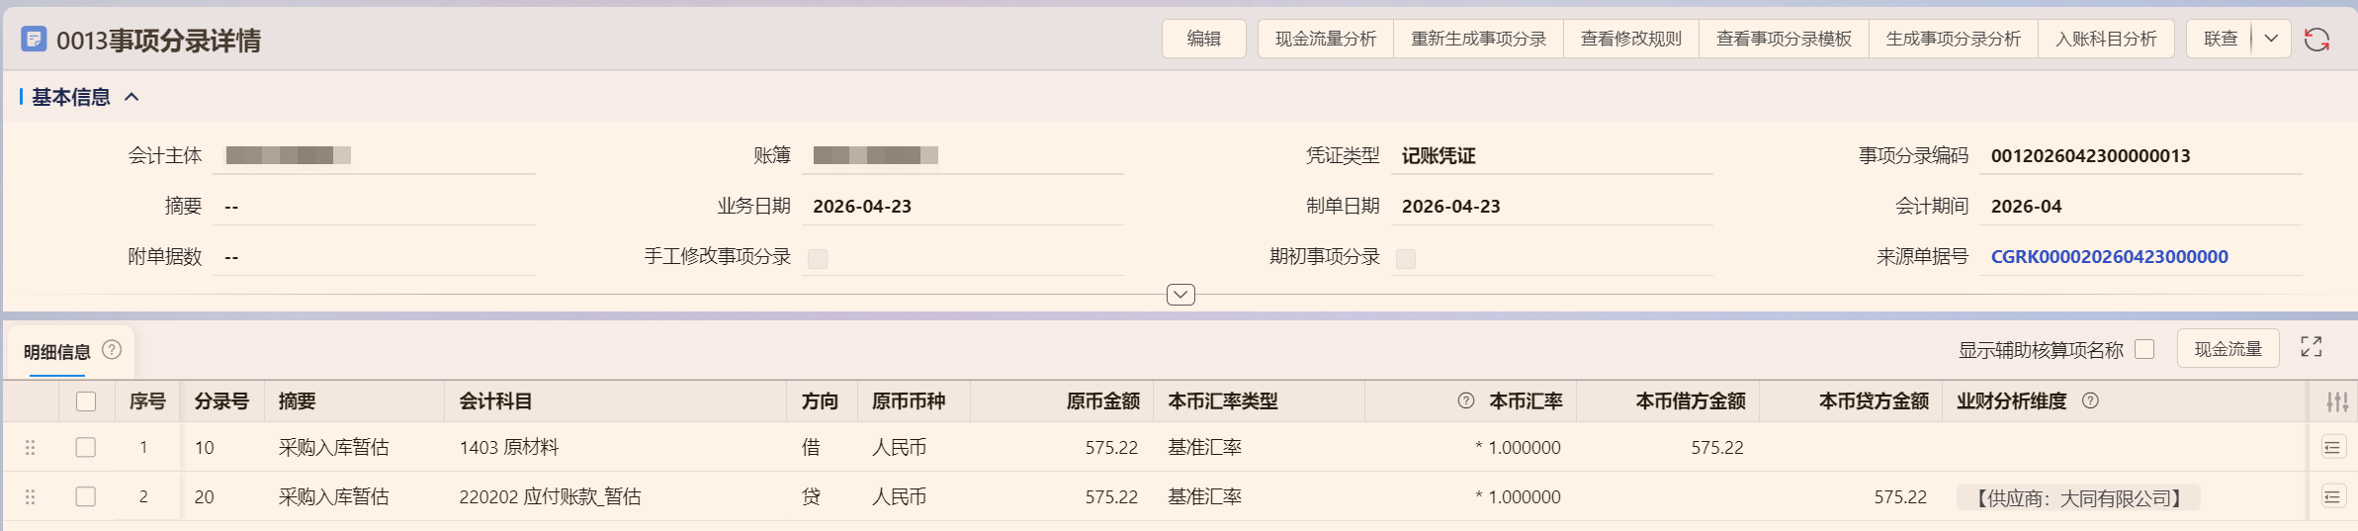Check the checkbox for row 2
This screenshot has width=2358, height=531.
click(x=86, y=496)
